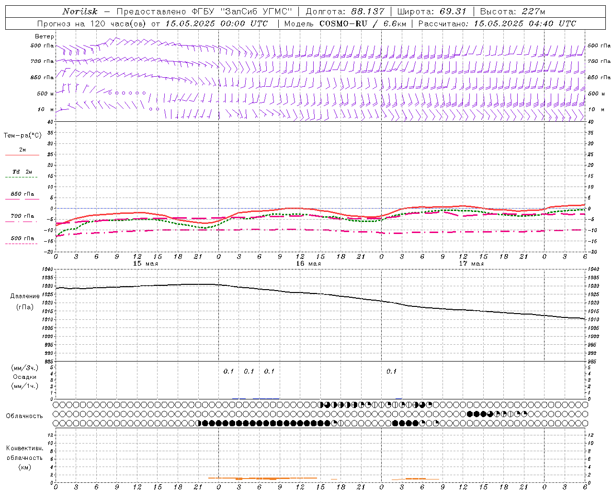Click '500 гПа' in the temperature legend
Viewport: 613px width, 491px height.
coord(23,238)
